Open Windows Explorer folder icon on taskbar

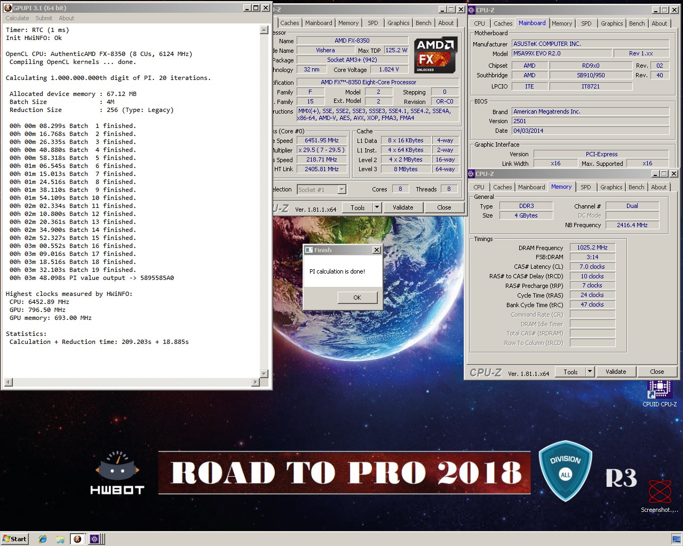point(60,539)
